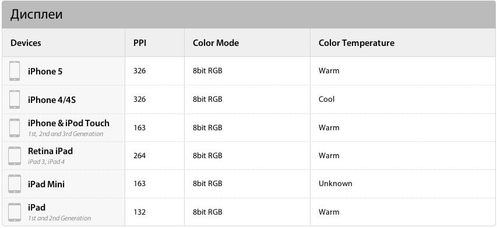The image size is (497, 228).
Task: Click the iPhone & iPod Touch device icon
Action: [x=15, y=128]
